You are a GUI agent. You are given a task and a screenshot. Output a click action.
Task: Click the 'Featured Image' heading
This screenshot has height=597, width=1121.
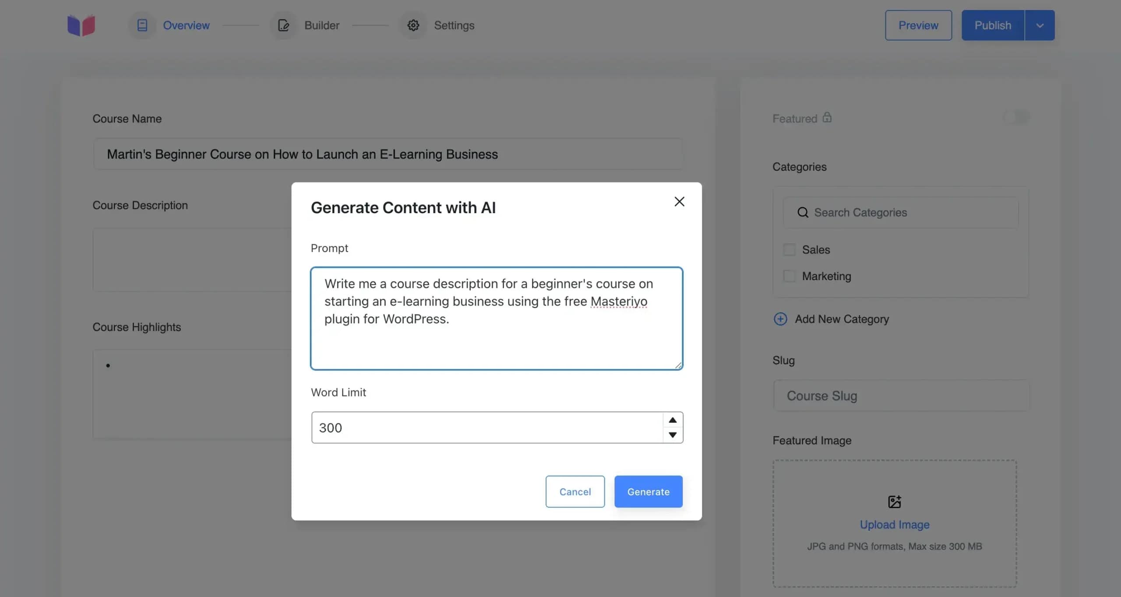tap(812, 440)
